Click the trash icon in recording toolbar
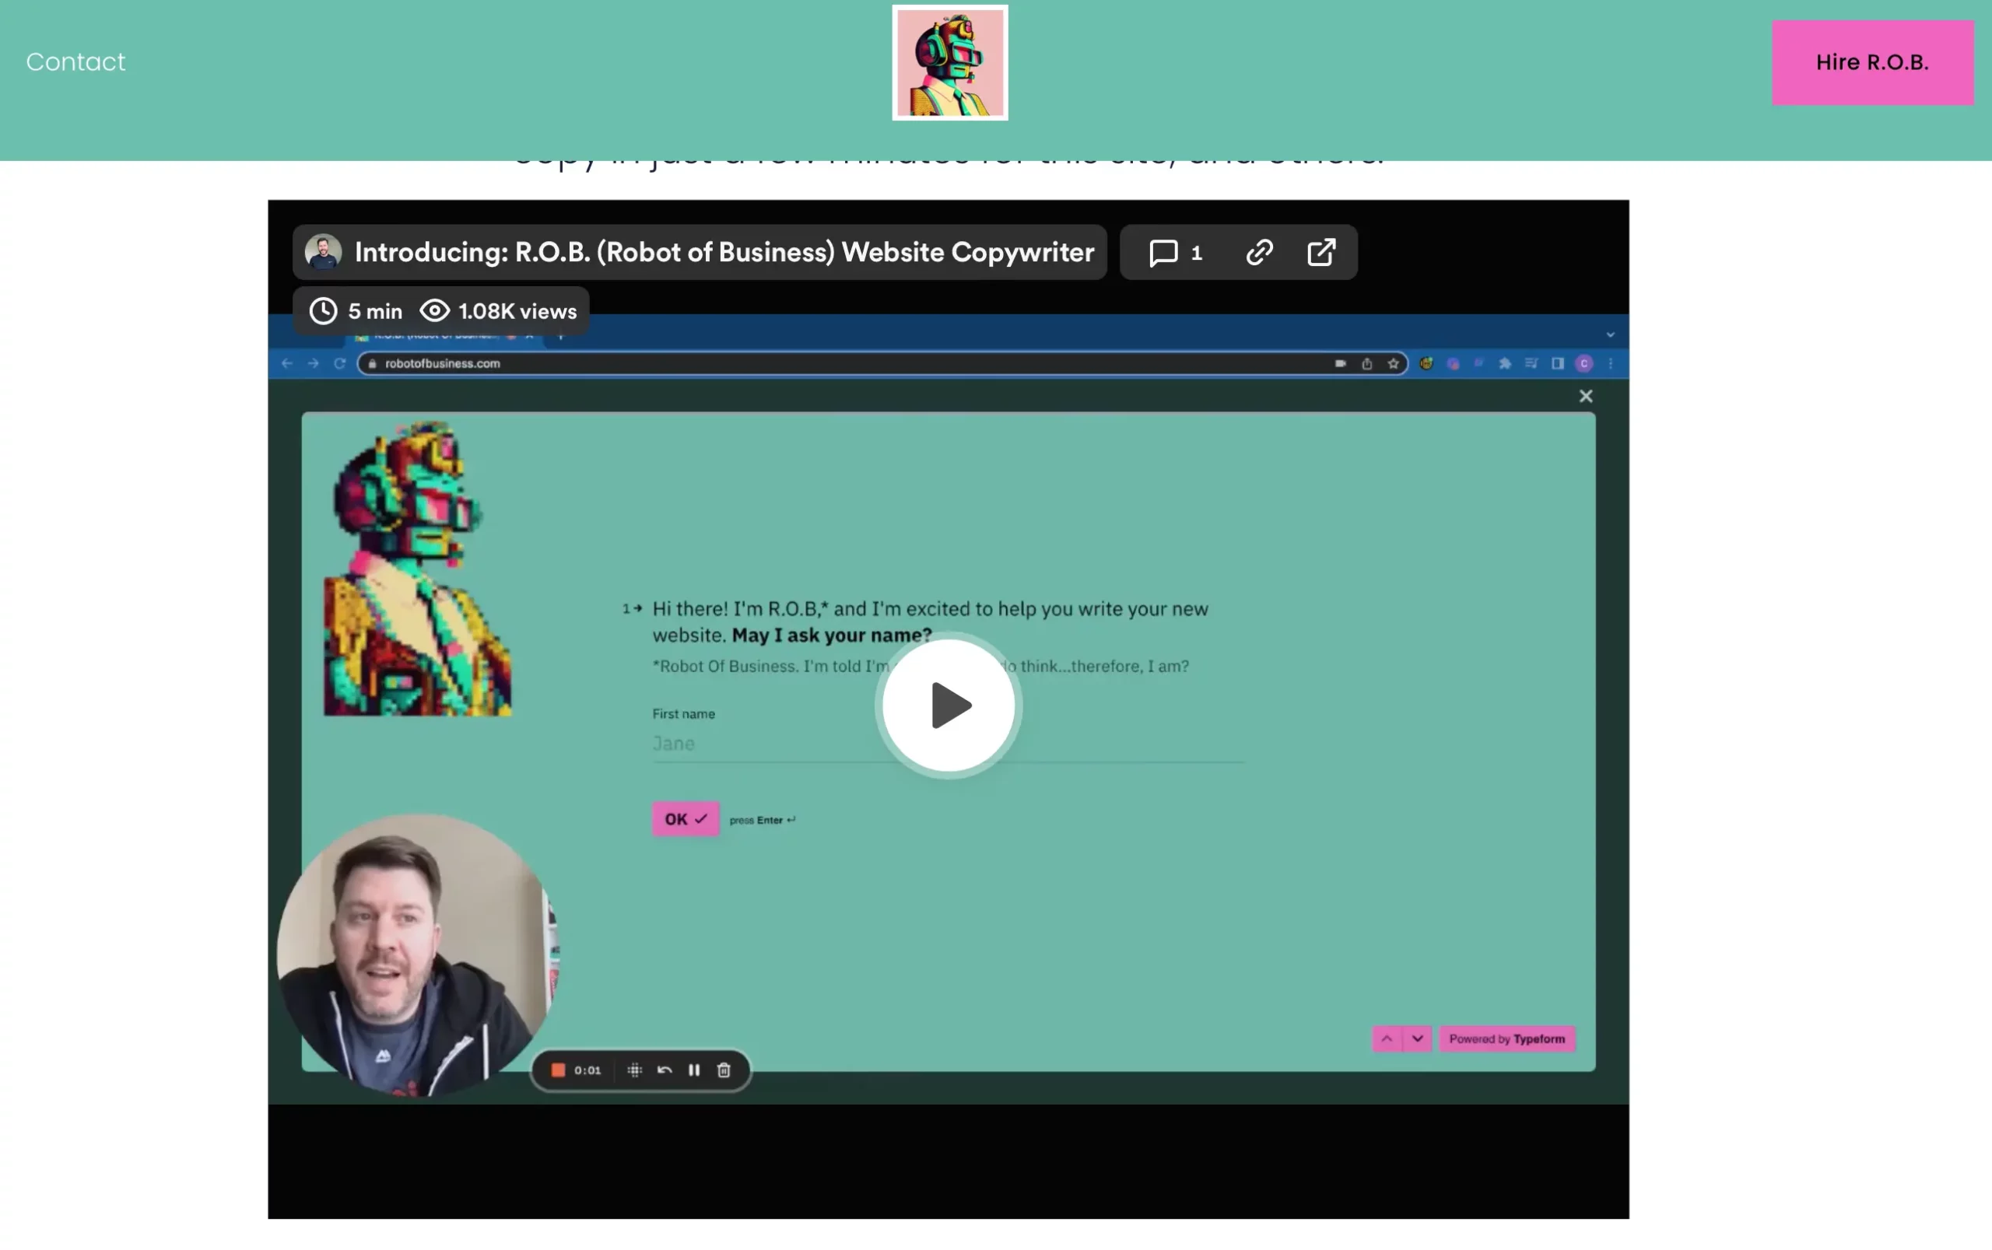Image resolution: width=1992 pixels, height=1250 pixels. 724,1070
